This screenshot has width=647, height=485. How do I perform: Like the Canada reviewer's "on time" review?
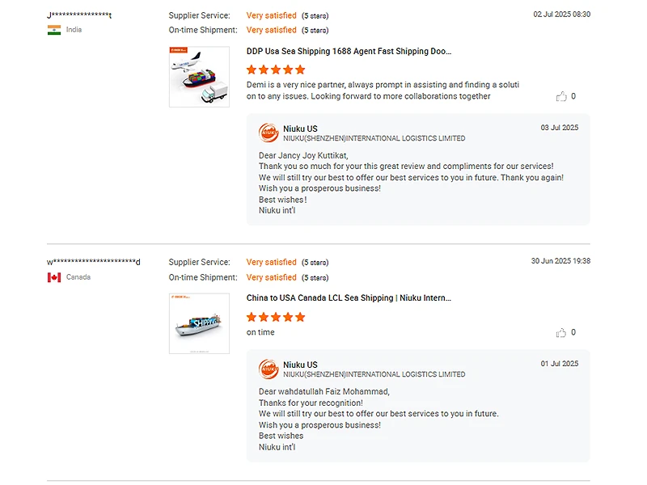[x=561, y=333]
